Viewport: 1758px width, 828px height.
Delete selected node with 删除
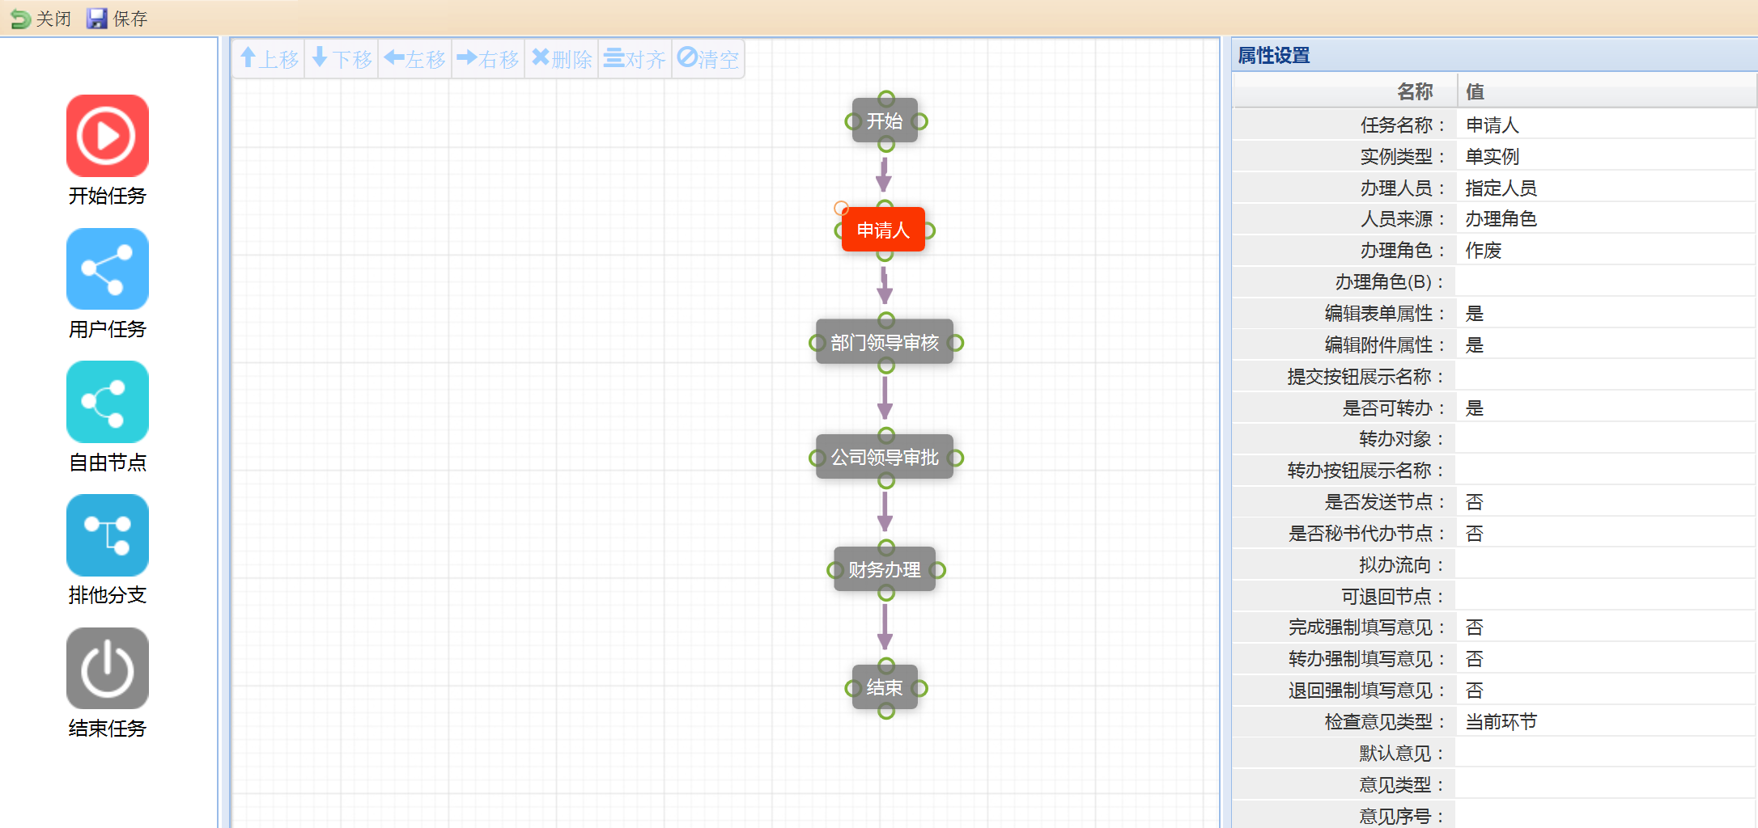pos(562,59)
